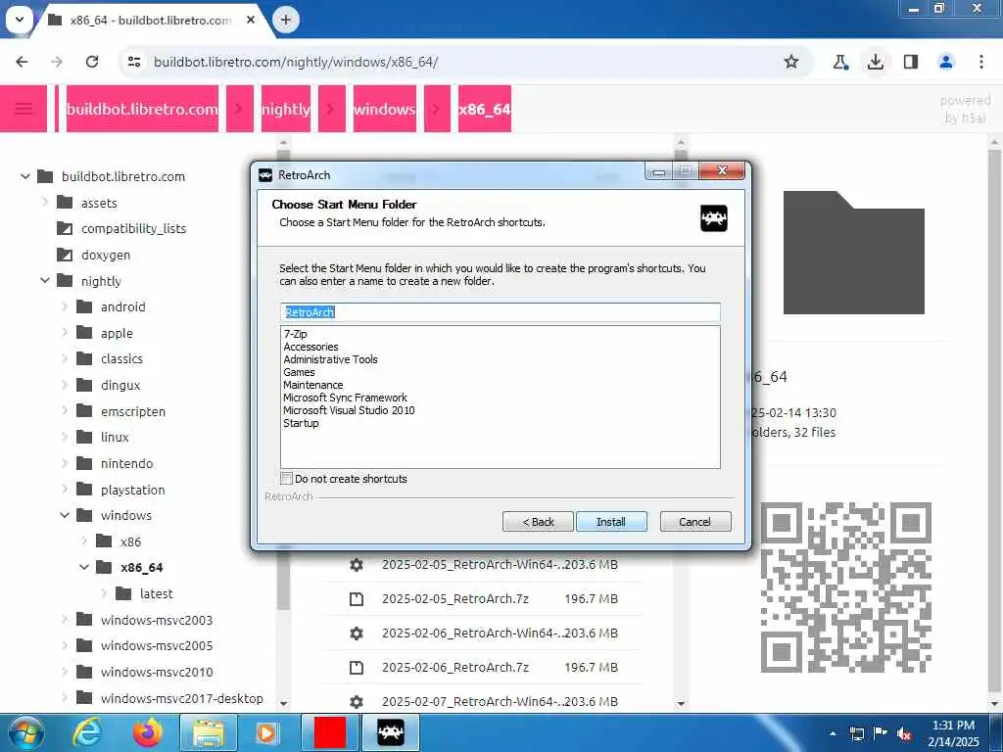The height and width of the screenshot is (752, 1003).
Task: Click the browser forward arrow
Action: 57,62
